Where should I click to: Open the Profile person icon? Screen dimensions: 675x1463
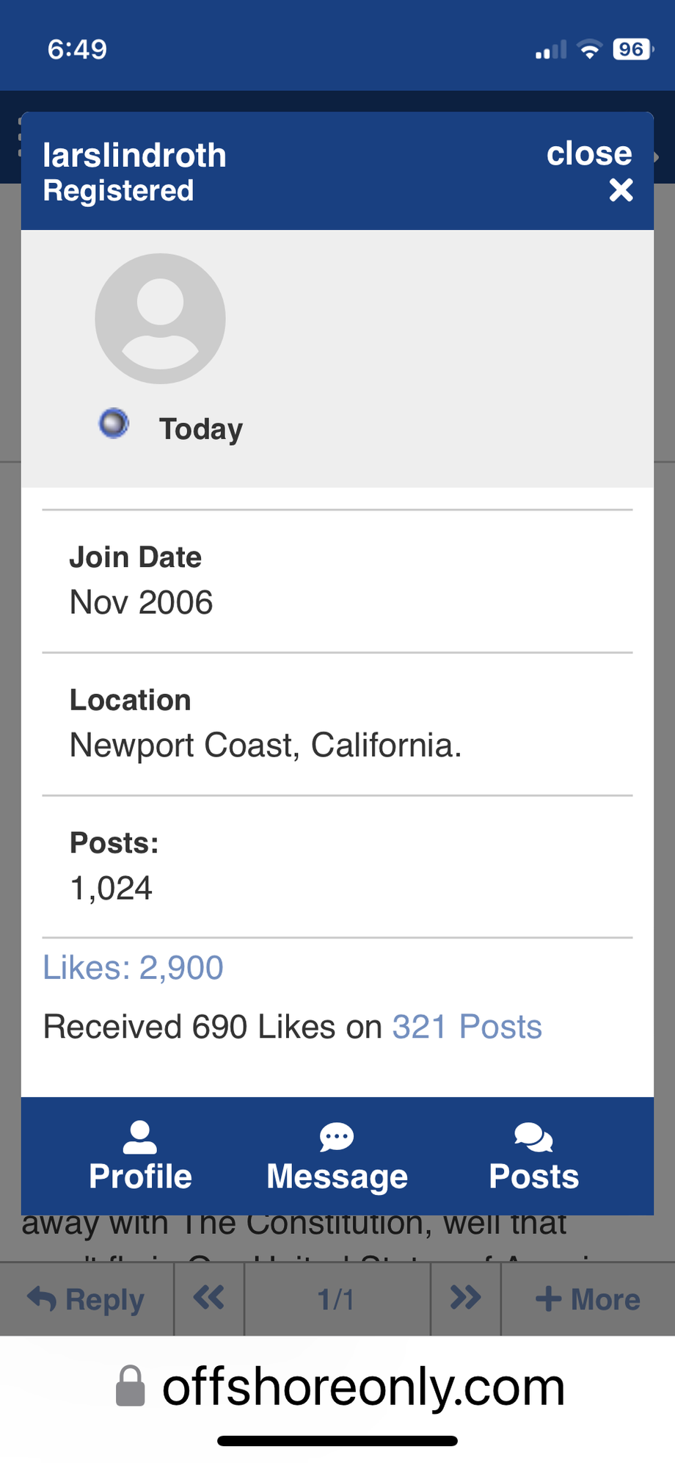139,1137
